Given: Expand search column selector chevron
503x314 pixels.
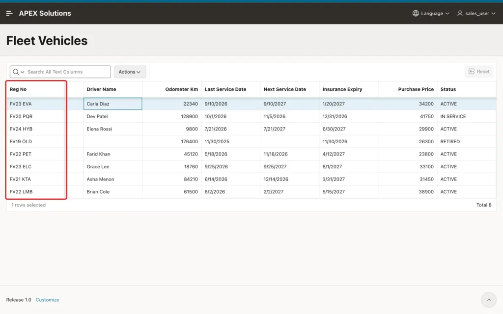Looking at the screenshot, I should click(x=23, y=72).
